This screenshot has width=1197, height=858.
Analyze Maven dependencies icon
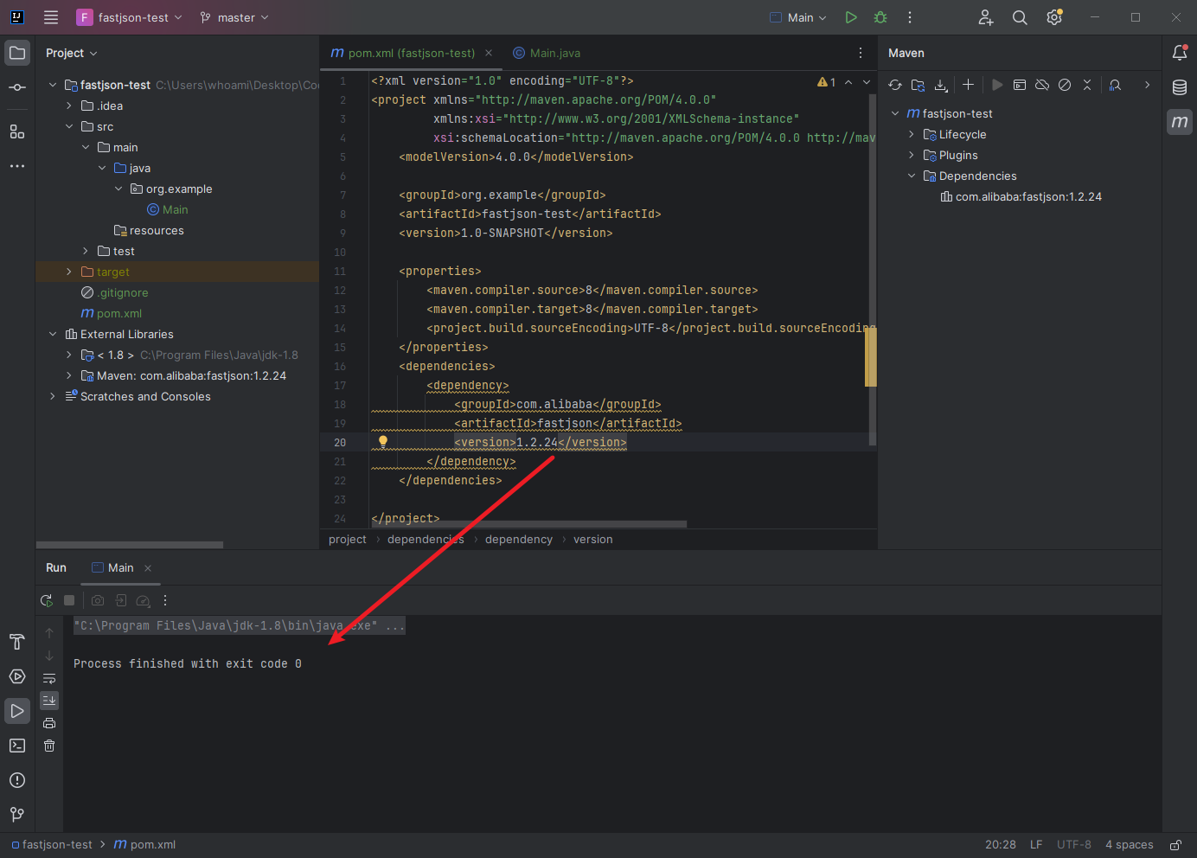(x=1115, y=85)
